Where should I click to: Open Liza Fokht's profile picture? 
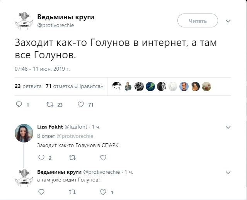pyautogui.click(x=24, y=133)
